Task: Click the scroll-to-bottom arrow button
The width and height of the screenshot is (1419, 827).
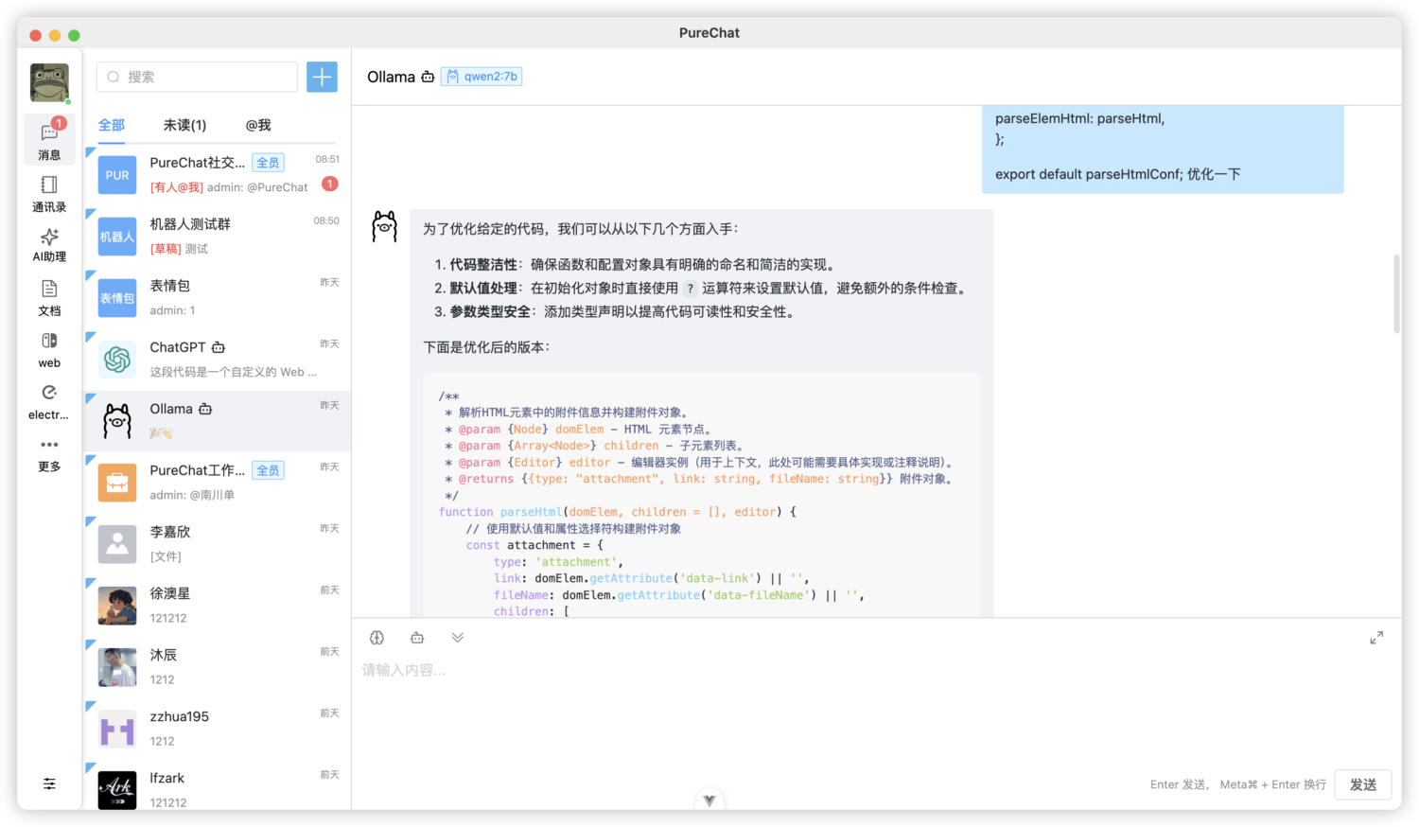Action: coord(709,801)
